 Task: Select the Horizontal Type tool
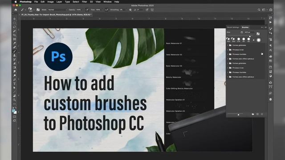(14, 84)
